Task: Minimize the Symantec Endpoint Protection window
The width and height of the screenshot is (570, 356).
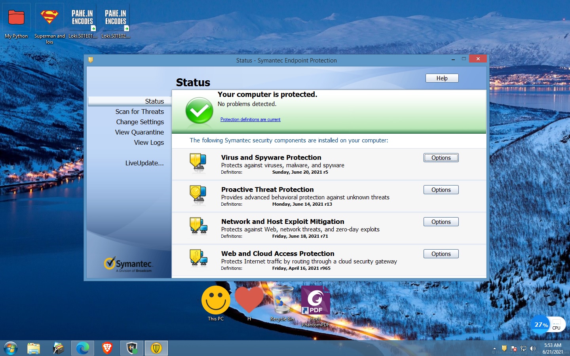Action: click(x=453, y=59)
